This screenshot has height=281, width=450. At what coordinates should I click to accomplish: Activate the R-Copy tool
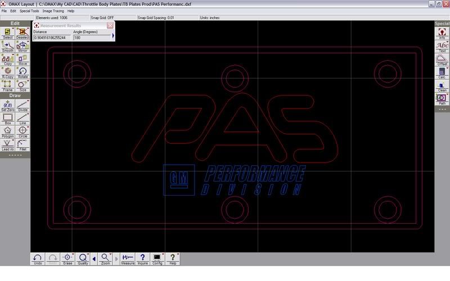coord(8,72)
